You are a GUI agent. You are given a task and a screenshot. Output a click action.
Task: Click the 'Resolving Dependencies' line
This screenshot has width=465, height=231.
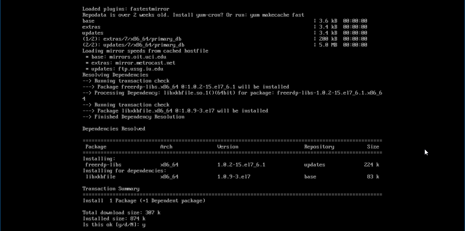pyautogui.click(x=115, y=75)
